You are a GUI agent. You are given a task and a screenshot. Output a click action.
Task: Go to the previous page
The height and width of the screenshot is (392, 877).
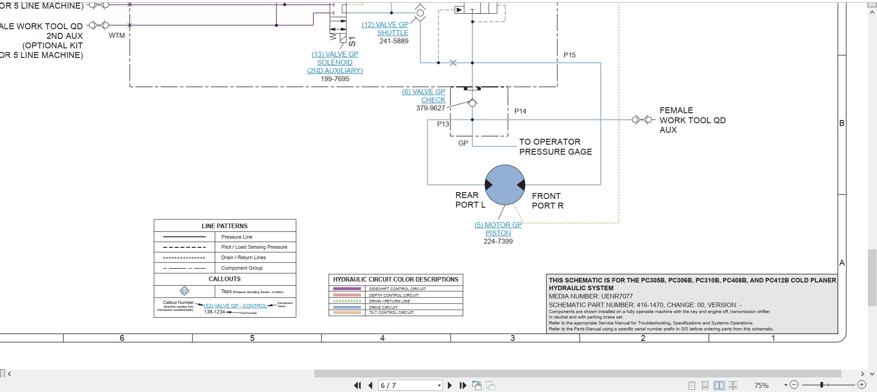[x=370, y=386]
